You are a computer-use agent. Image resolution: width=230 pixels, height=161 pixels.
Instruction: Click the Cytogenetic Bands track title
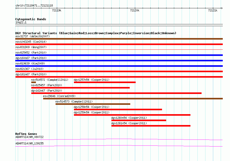[31, 19]
